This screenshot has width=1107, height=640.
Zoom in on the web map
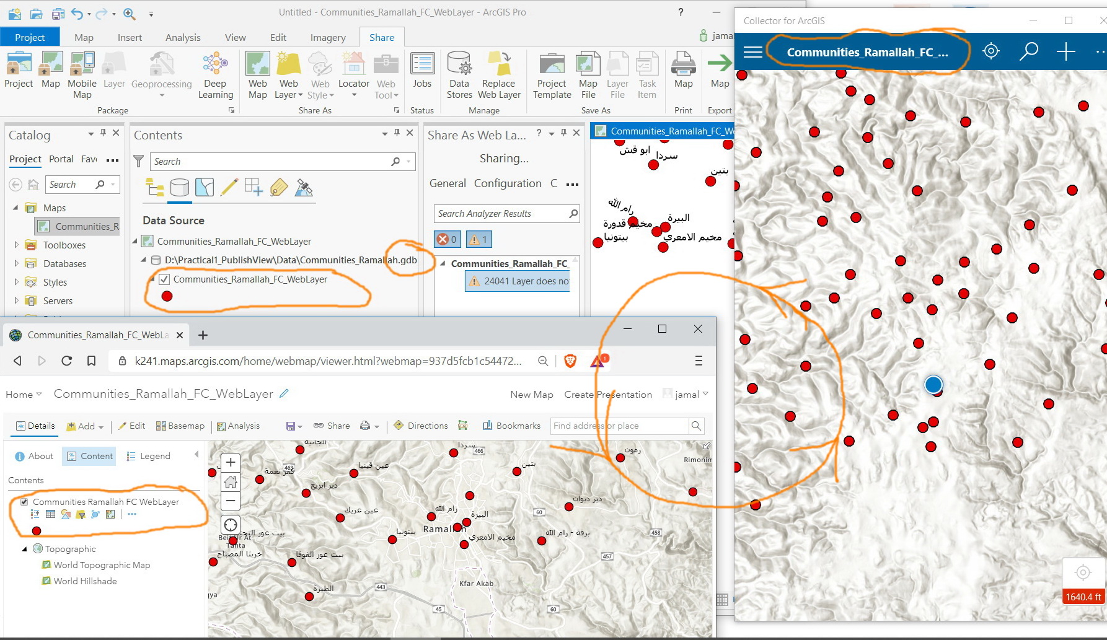[x=231, y=462]
